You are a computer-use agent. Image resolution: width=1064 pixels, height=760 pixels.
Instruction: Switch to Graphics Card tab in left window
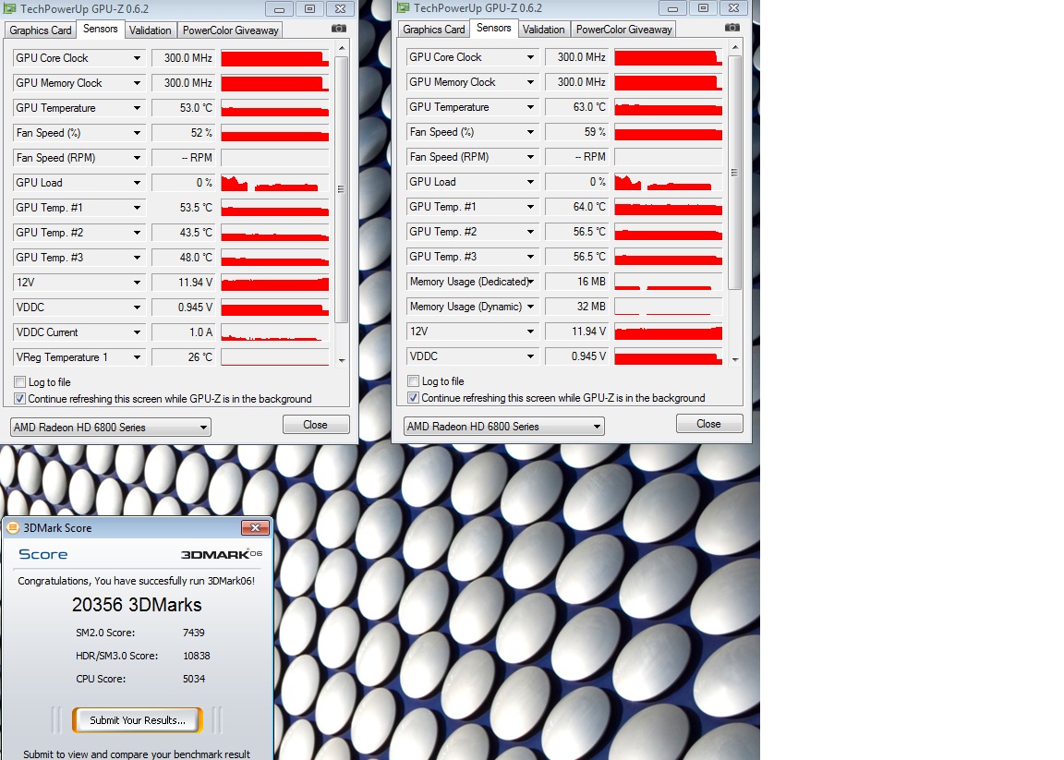(x=40, y=30)
